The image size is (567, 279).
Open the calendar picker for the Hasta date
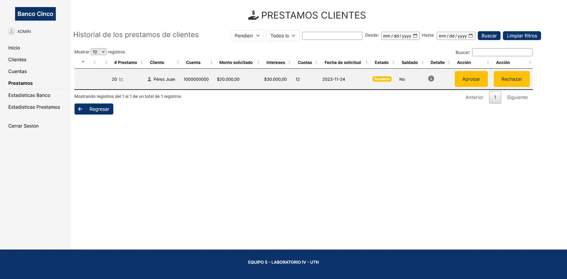(x=471, y=35)
